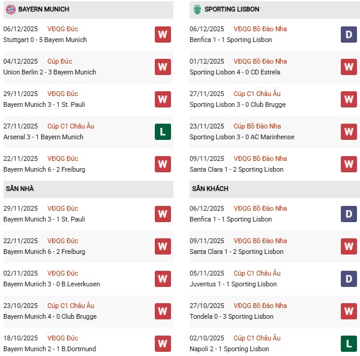The image size is (360, 356).
Task: Click the Sporting Lisbon club crest
Action: pyautogui.click(x=196, y=9)
